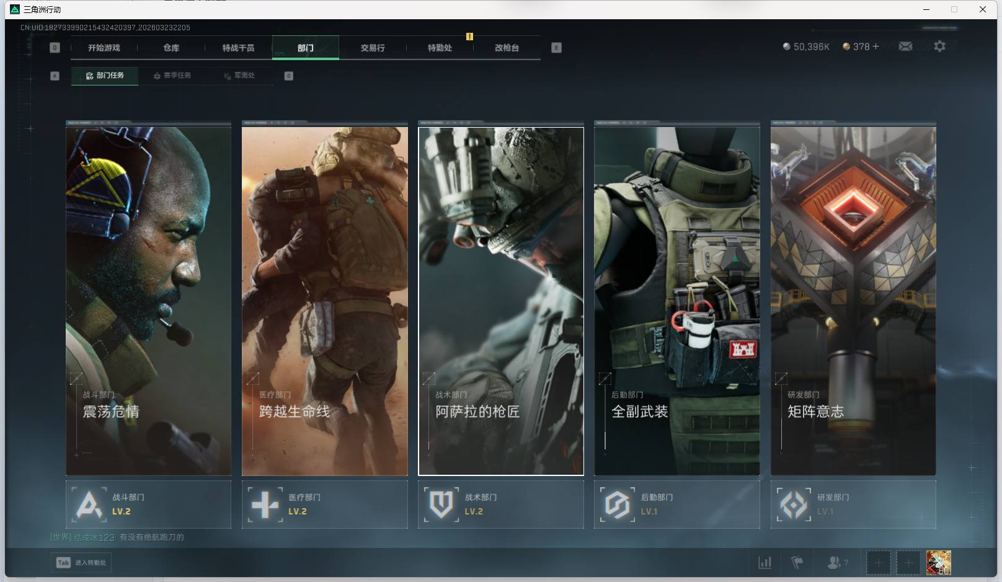Open the settings gear icon

[x=939, y=46]
